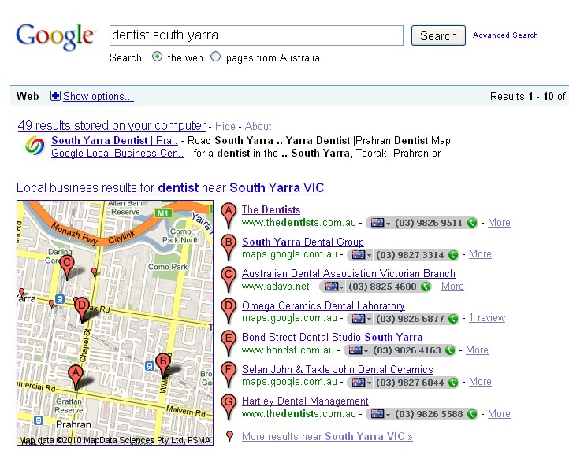The width and height of the screenshot is (569, 455).
Task: Open Australian Dental Association Victorian Branch link
Action: (348, 273)
